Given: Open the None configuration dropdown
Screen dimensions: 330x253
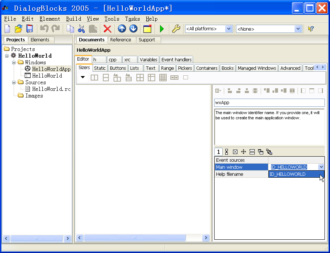Looking at the screenshot, I should click(298, 29).
